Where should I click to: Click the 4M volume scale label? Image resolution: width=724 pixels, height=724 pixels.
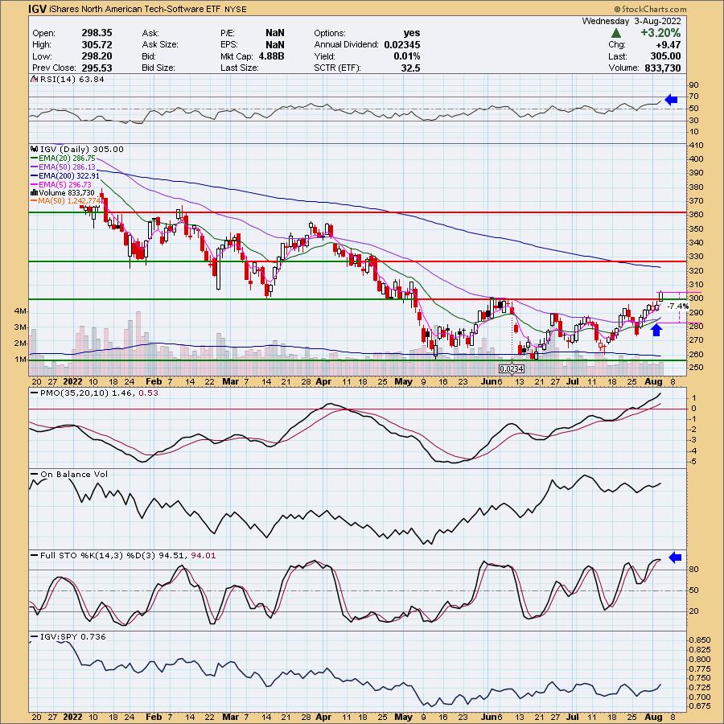click(x=21, y=311)
